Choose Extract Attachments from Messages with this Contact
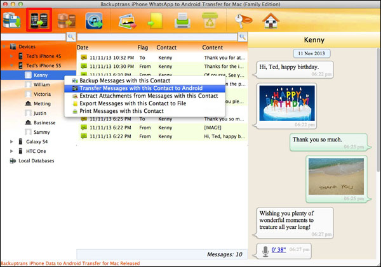The width and height of the screenshot is (381, 267). click(x=145, y=96)
